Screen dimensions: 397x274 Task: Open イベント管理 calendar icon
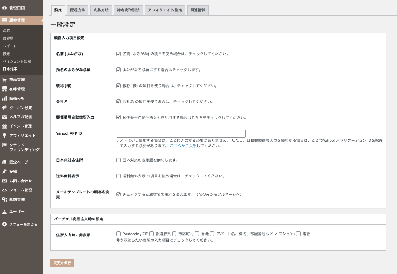pos(4,126)
